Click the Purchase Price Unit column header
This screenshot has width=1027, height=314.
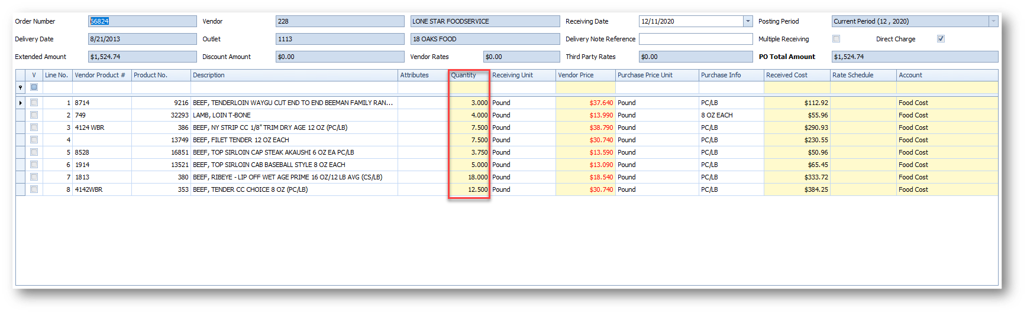[657, 76]
